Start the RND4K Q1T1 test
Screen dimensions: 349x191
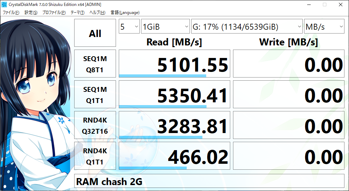(x=95, y=156)
